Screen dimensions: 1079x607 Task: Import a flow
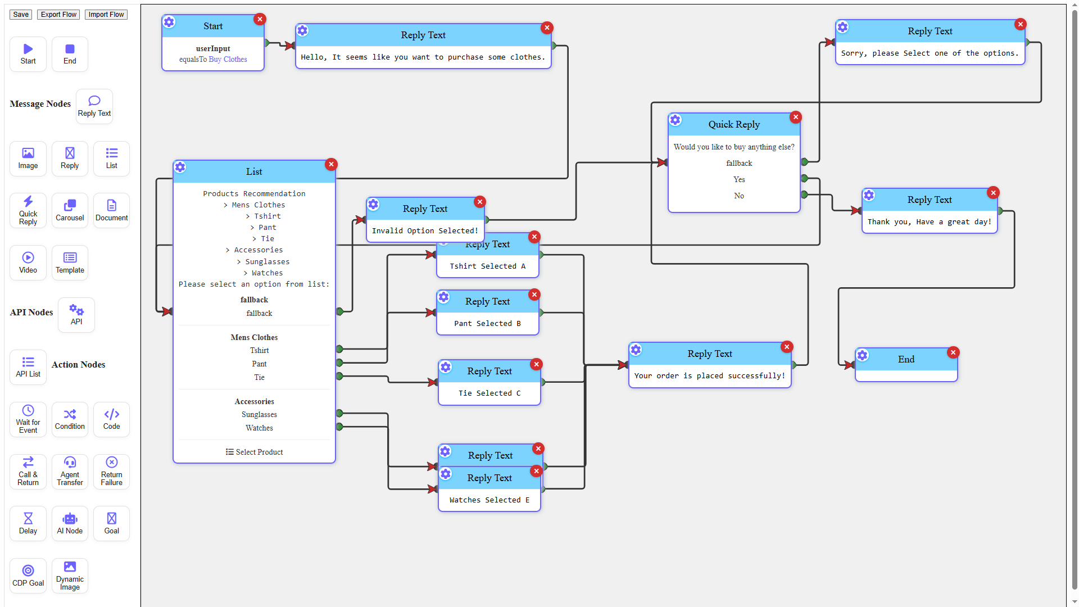tap(106, 14)
